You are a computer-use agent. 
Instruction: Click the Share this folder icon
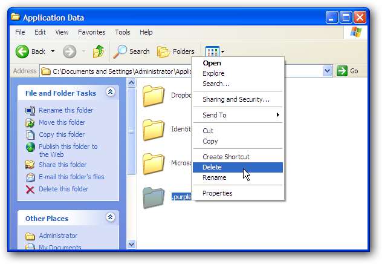click(x=30, y=165)
